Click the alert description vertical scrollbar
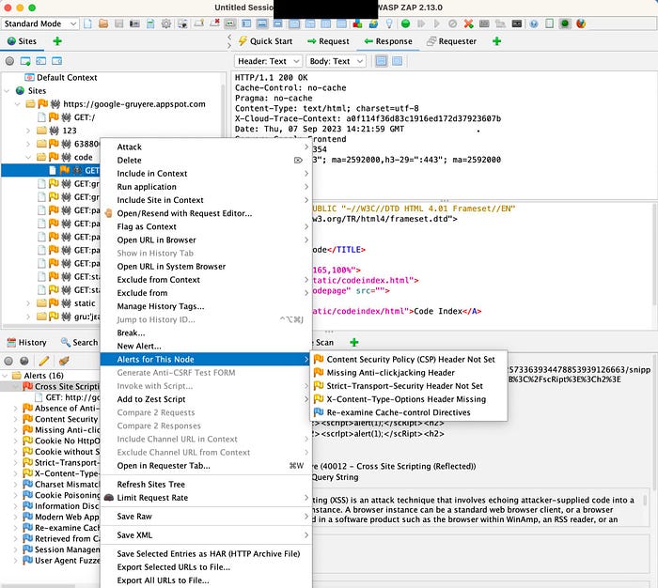 (x=646, y=500)
